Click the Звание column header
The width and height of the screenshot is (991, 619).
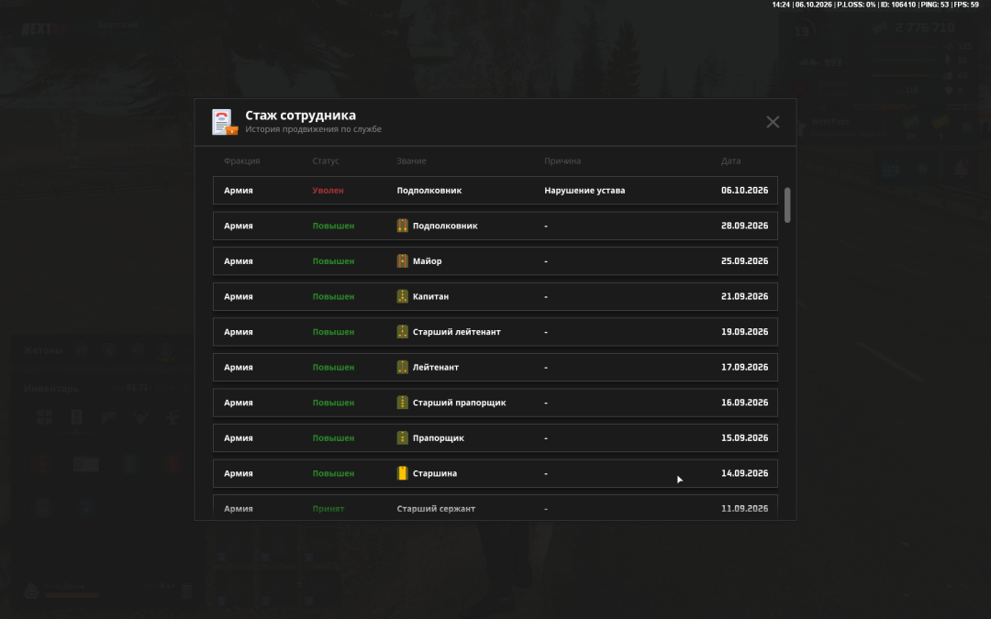point(411,161)
